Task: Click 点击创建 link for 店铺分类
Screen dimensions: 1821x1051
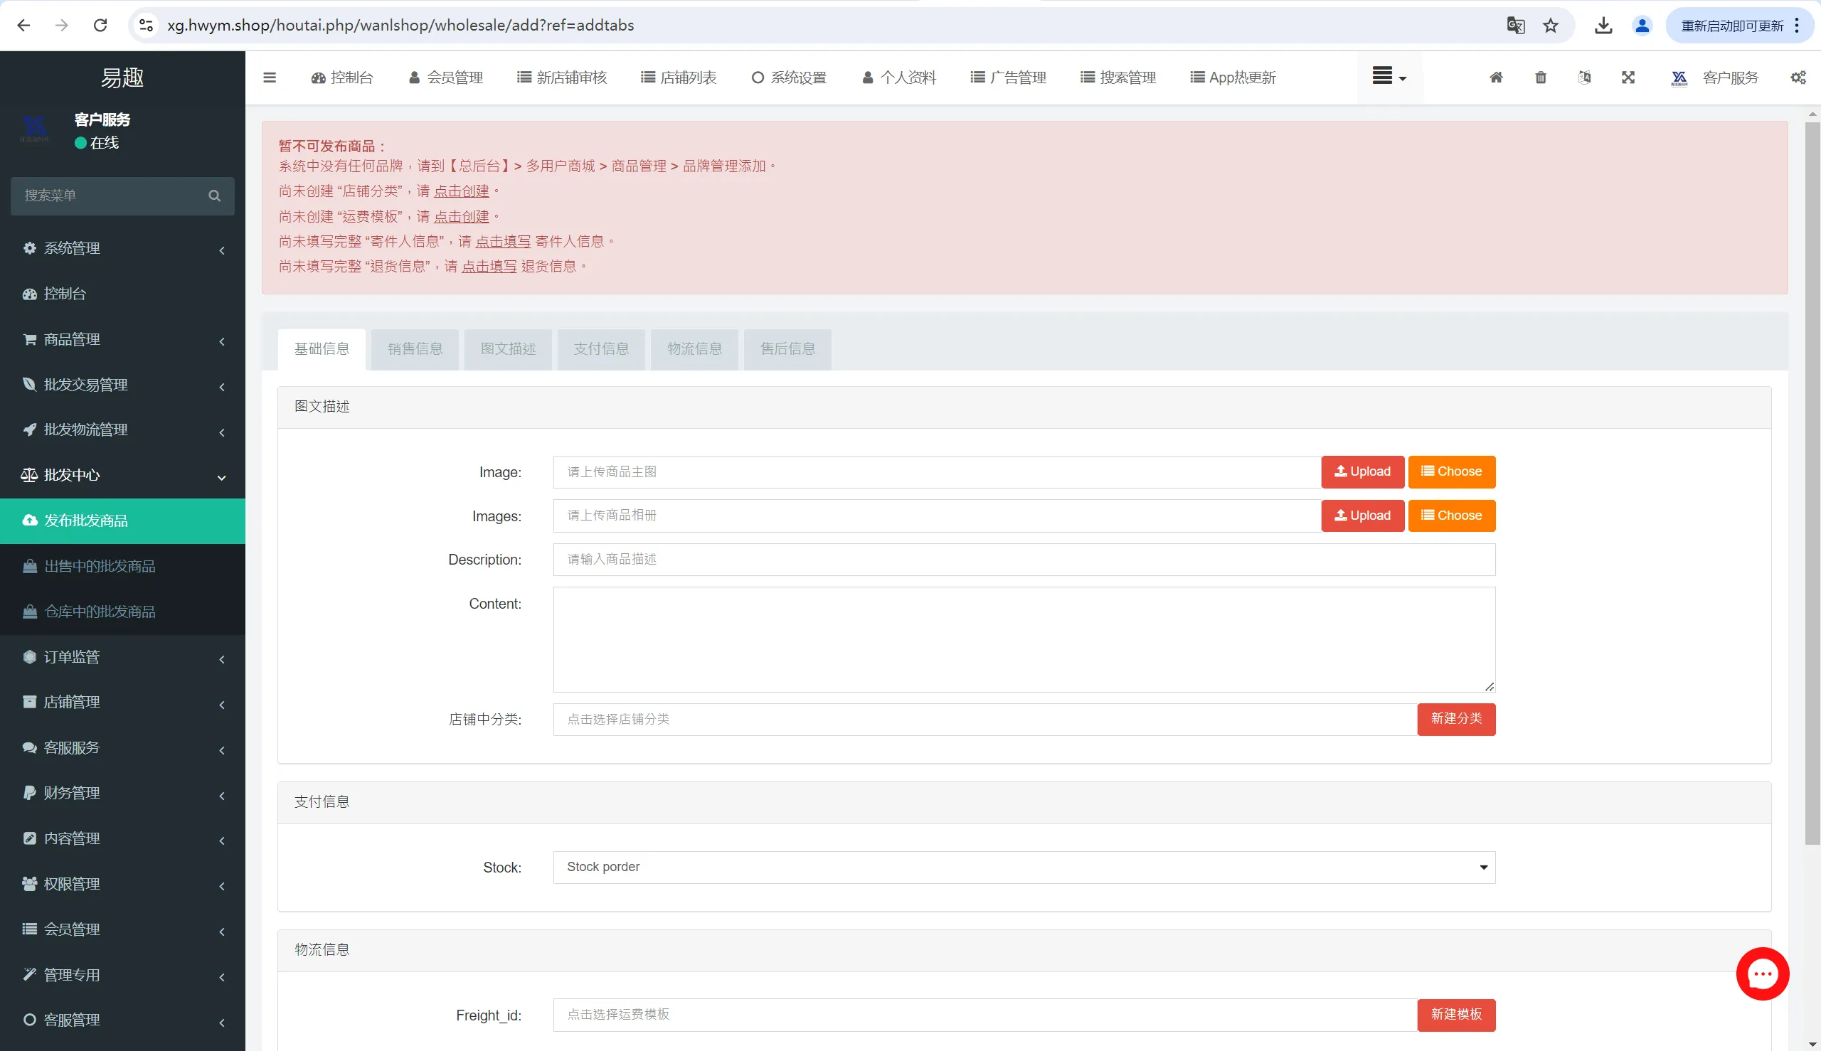Action: [461, 191]
